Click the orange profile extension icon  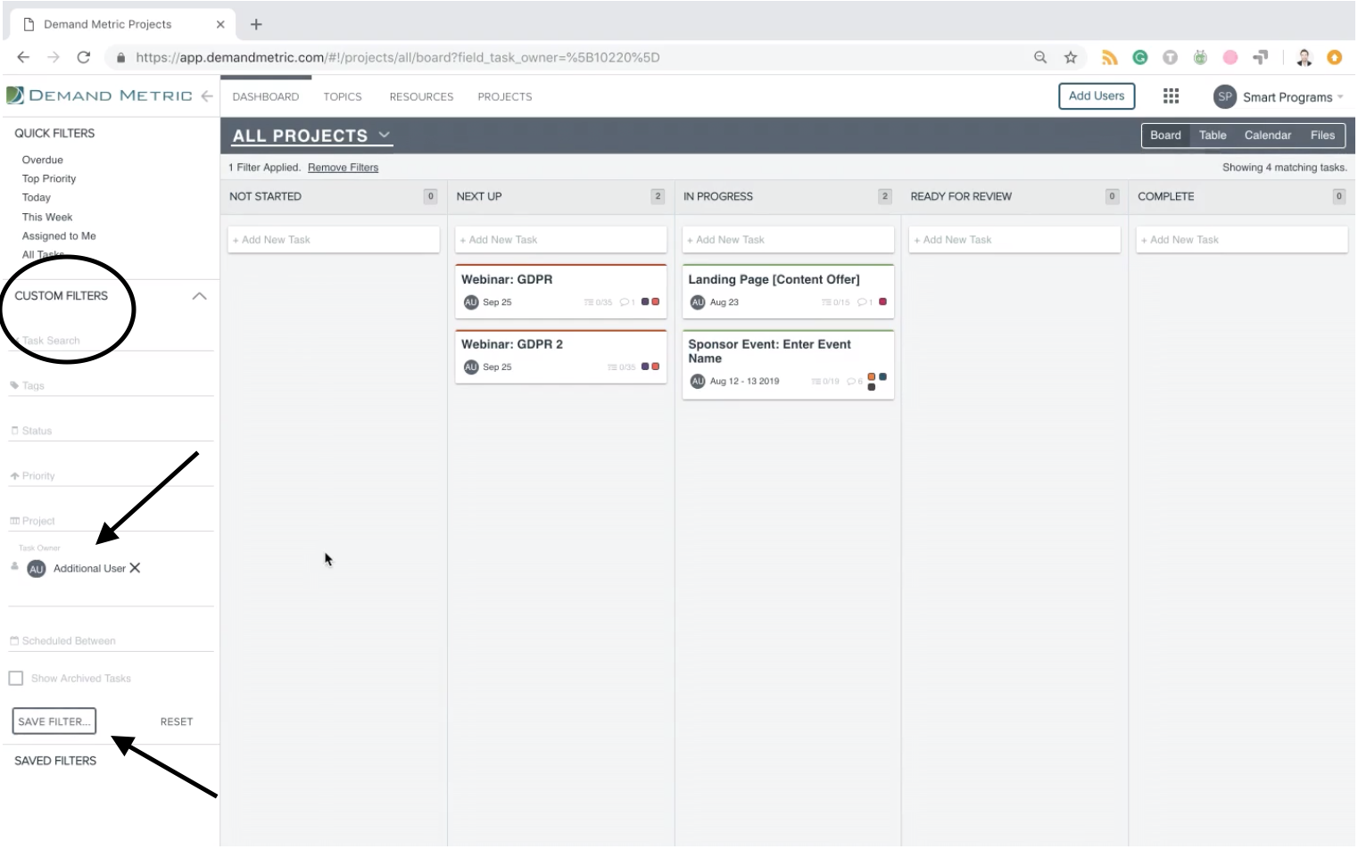click(1335, 57)
